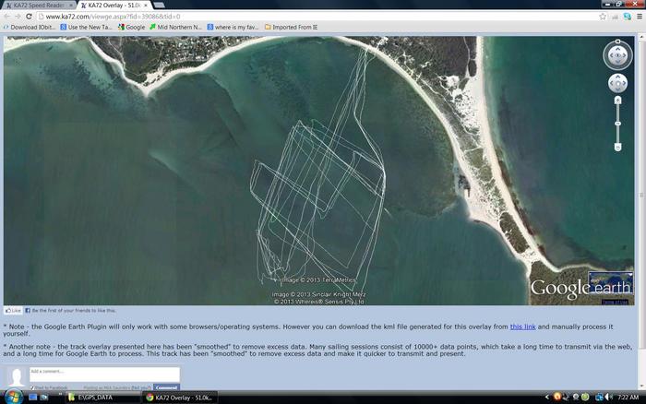Screen dimensions: 646x404
Task: Open the Windows Start menu orb
Action: (13, 397)
